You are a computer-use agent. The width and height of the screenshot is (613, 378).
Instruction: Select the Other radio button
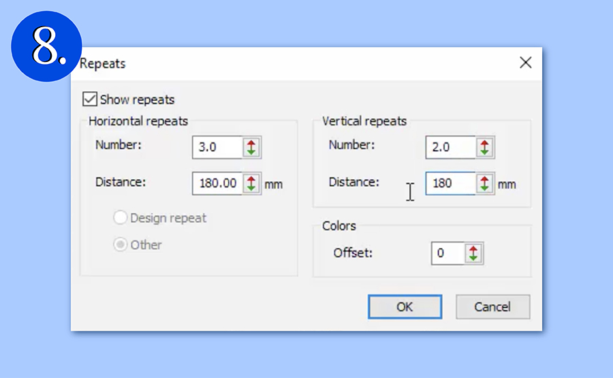tap(120, 245)
